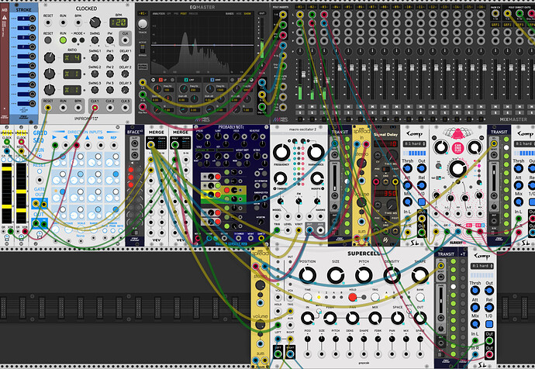
Task: Toggle the blue 1/0 button on Comp beside Signal Delay
Action: (422, 202)
